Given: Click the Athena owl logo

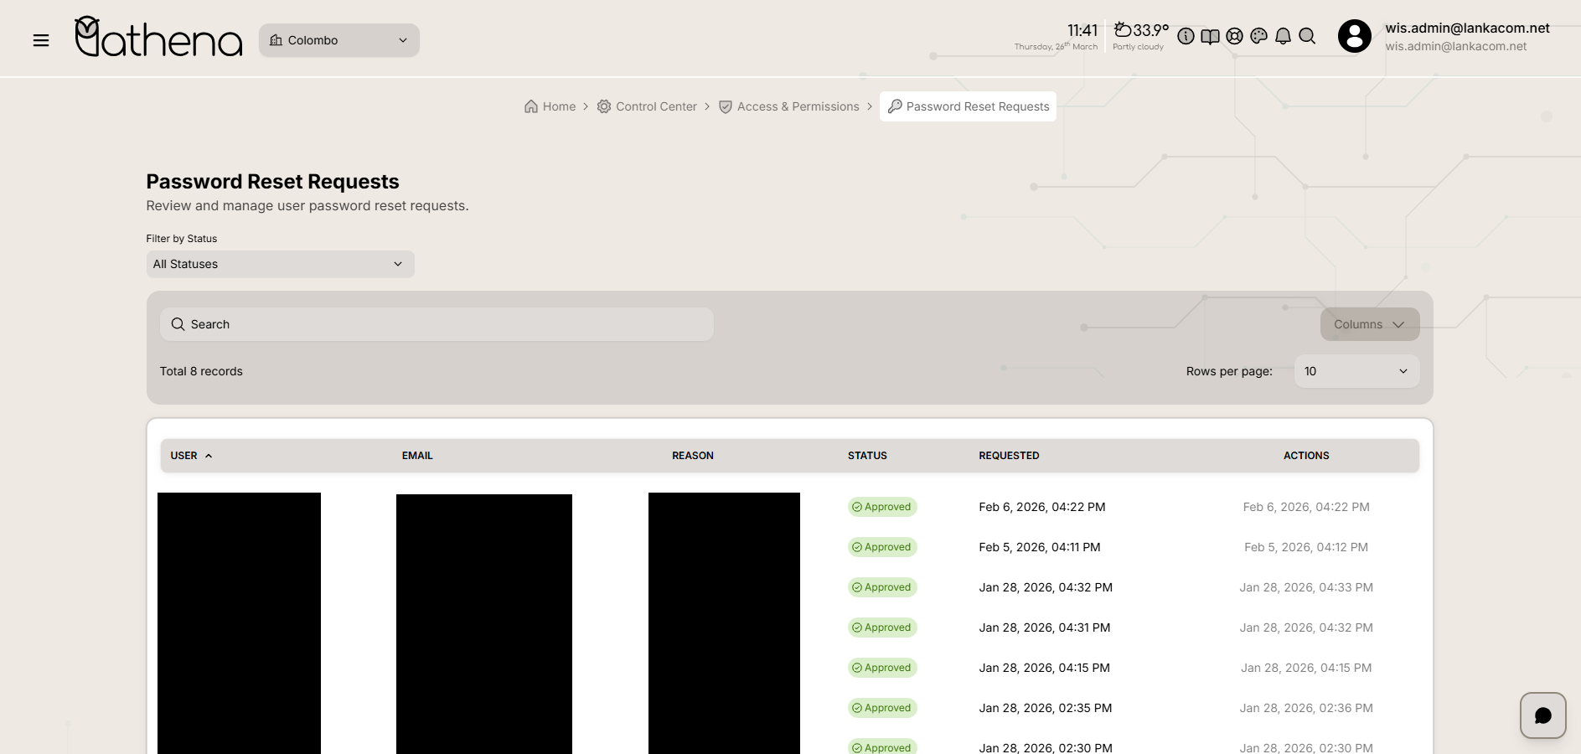Looking at the screenshot, I should click(158, 38).
